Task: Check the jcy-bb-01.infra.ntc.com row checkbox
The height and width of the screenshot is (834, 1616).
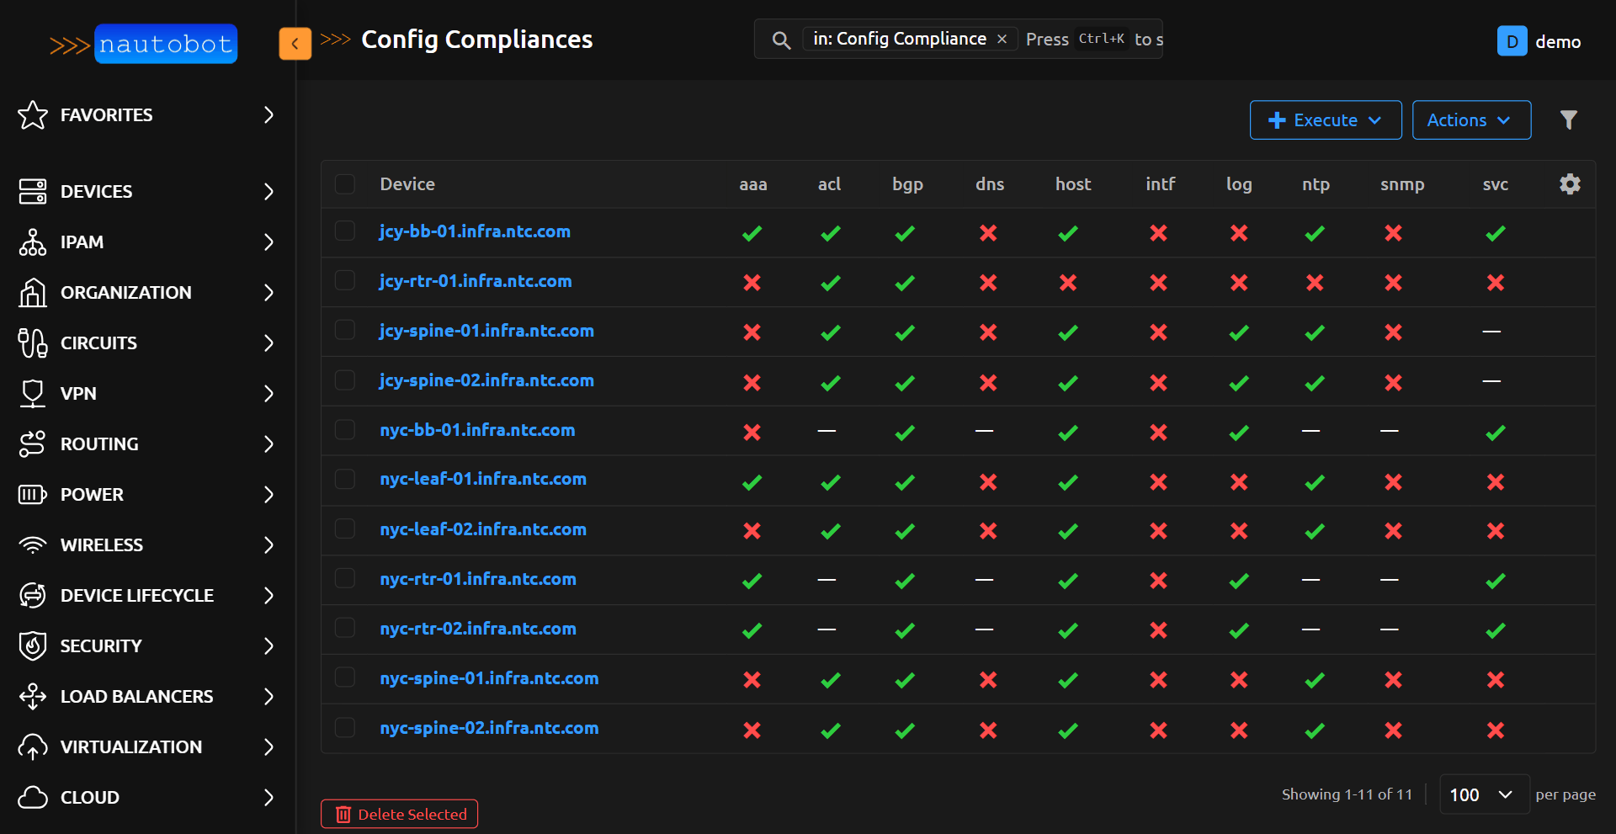Action: tap(345, 231)
